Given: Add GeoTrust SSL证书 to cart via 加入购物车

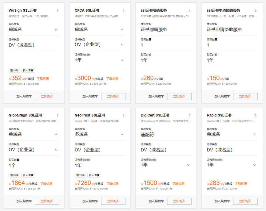Looking at the screenshot, I should 90,201.
